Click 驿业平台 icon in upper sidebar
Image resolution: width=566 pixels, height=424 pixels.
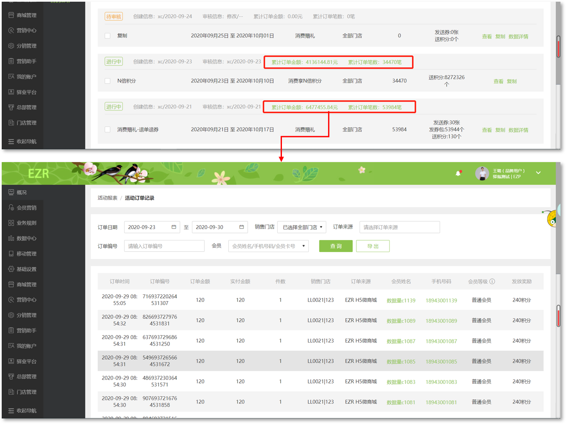point(11,92)
